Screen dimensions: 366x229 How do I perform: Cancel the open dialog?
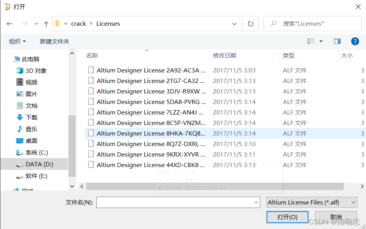pyautogui.click(x=336, y=217)
